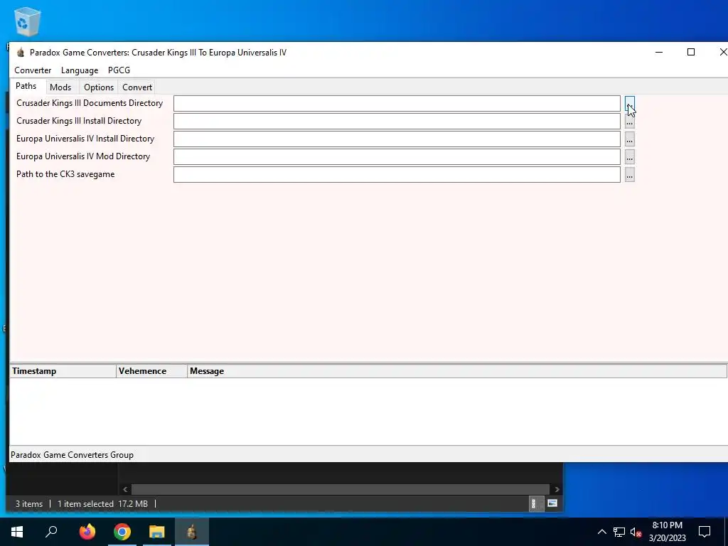The width and height of the screenshot is (728, 546).
Task: Click '1 item selected 17.2 MB' status text
Action: [102, 504]
